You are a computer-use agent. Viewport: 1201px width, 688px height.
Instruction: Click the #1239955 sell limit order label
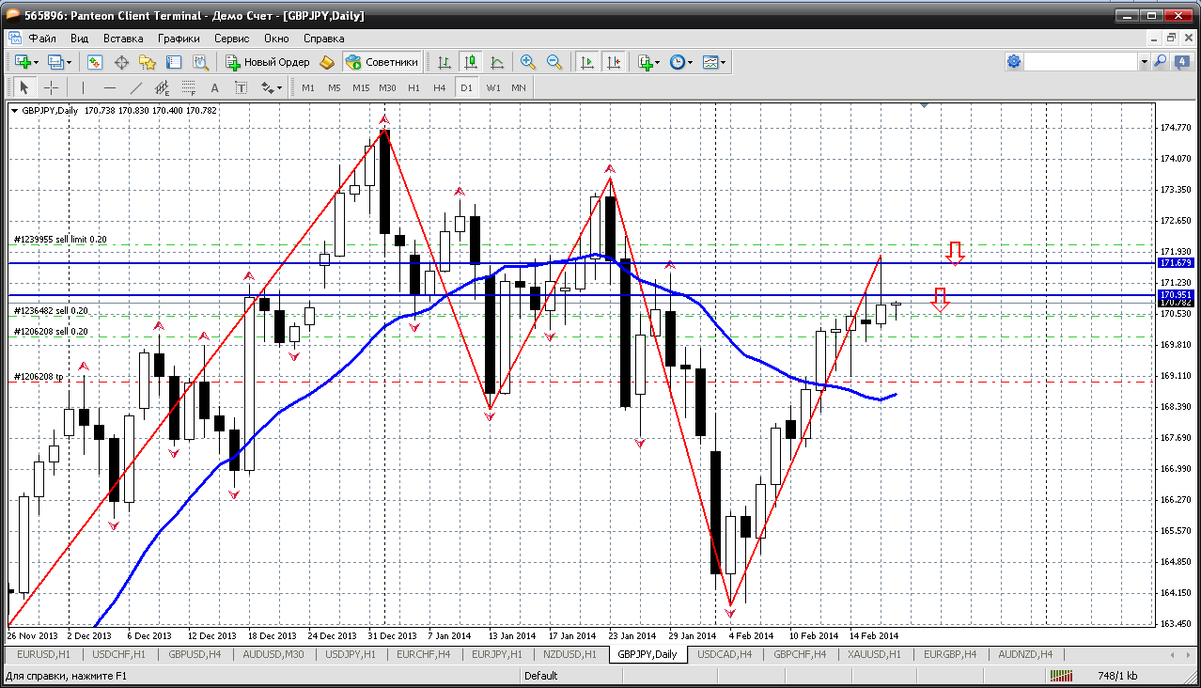[60, 240]
